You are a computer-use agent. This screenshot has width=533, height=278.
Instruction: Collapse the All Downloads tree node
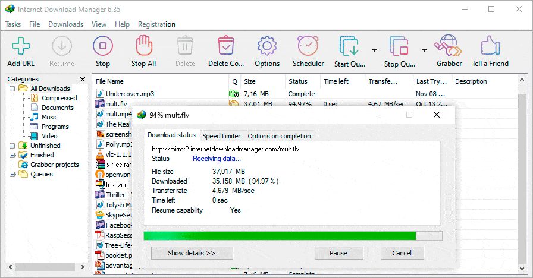12,89
